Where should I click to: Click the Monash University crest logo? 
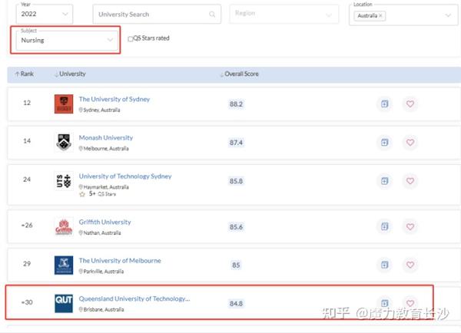click(x=64, y=142)
